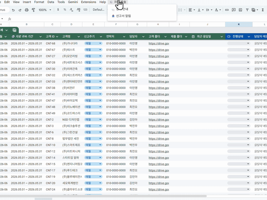The height and width of the screenshot is (200, 267).
Task: Open the 123 number format menu
Action: [85, 10]
